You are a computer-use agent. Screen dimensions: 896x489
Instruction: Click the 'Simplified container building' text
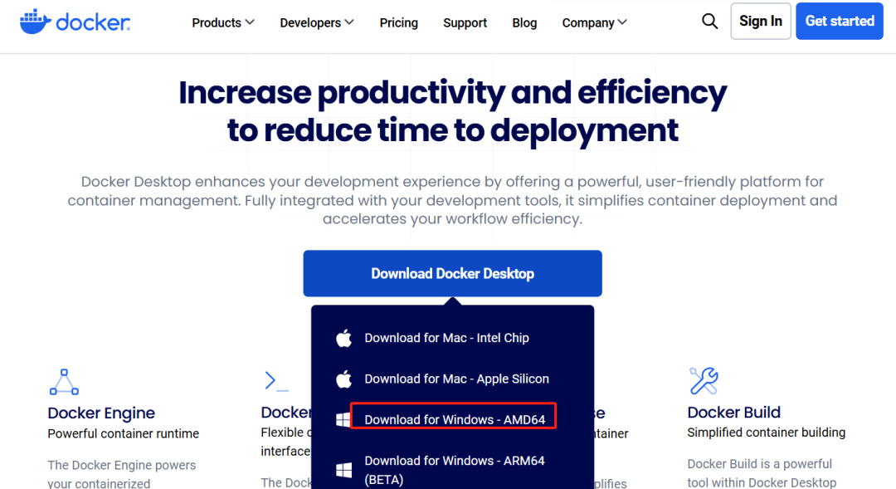point(767,433)
